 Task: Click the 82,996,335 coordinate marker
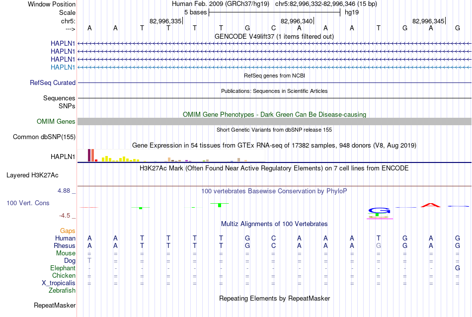[165, 21]
